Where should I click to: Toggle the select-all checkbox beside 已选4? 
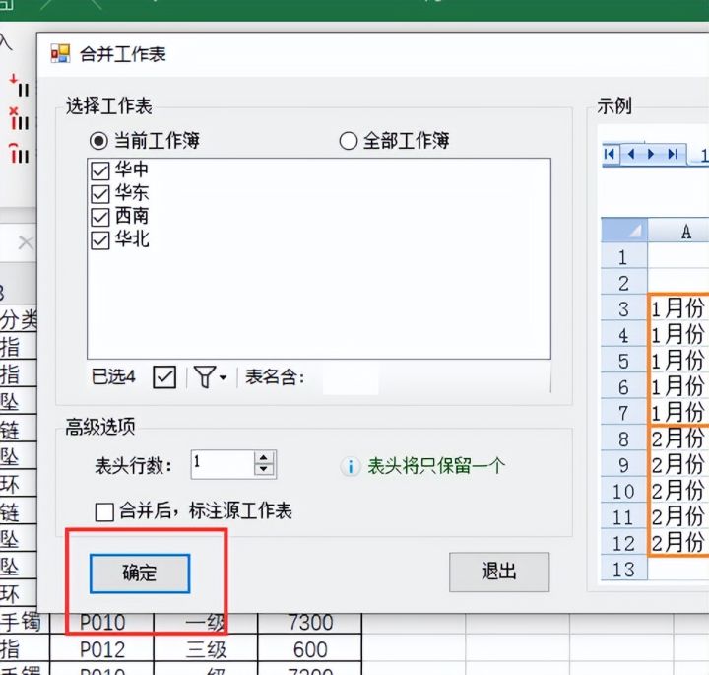[164, 376]
